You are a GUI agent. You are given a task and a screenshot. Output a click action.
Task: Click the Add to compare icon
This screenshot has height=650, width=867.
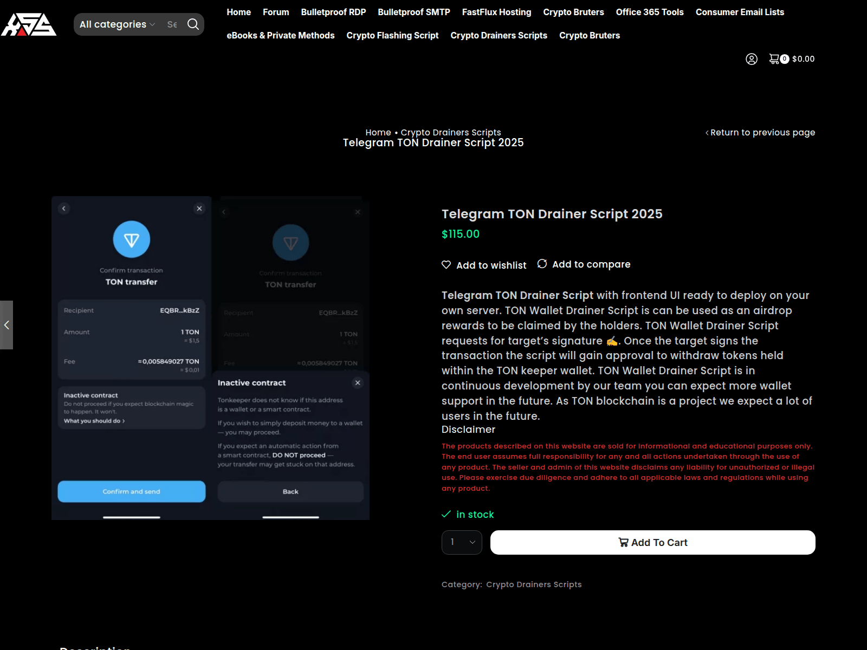[x=542, y=264]
